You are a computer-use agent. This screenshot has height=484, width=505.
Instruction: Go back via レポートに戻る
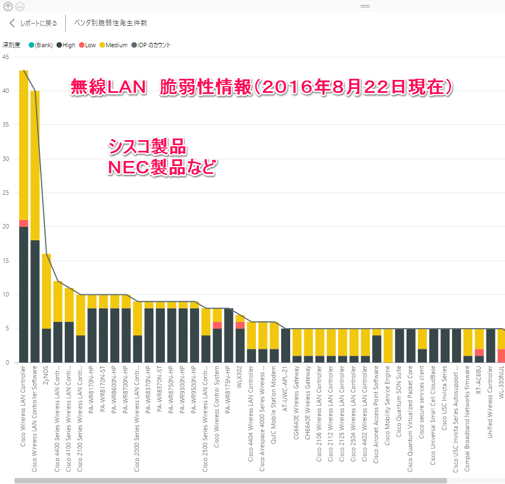pyautogui.click(x=38, y=23)
